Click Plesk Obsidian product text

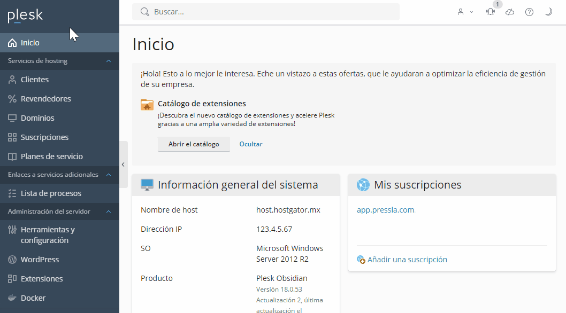pyautogui.click(x=281, y=278)
